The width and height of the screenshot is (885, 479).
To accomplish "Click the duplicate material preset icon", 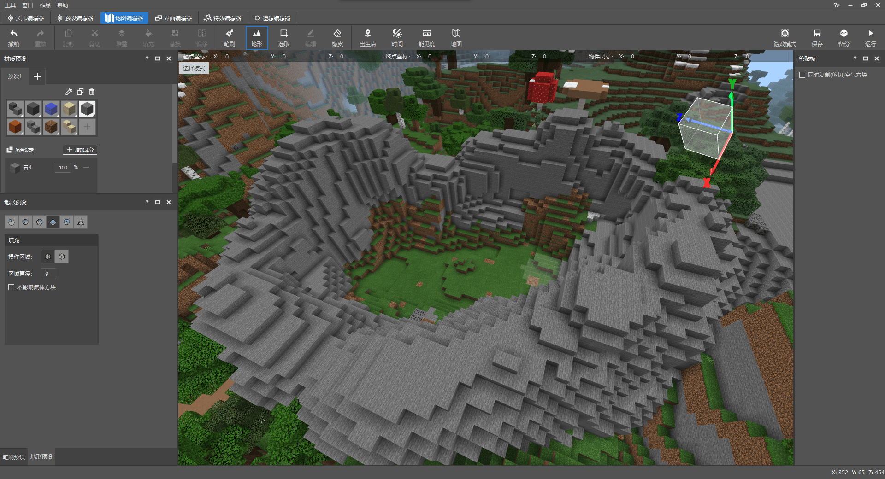I will [x=80, y=92].
